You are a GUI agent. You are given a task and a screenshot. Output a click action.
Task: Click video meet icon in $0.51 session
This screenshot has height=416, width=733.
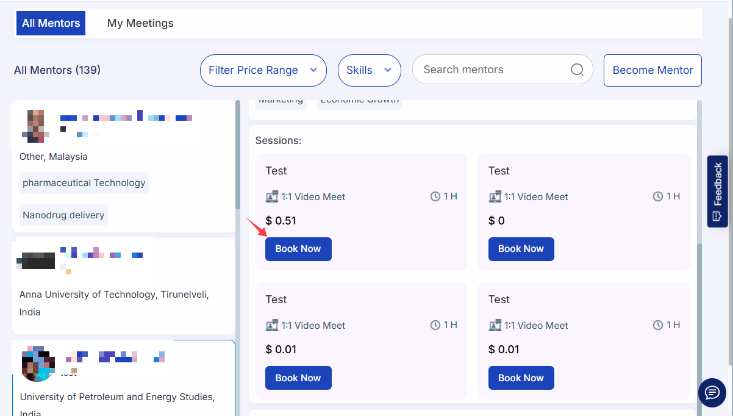tap(272, 197)
